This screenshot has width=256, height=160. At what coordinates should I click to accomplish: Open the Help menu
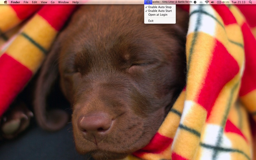pos(75,2)
